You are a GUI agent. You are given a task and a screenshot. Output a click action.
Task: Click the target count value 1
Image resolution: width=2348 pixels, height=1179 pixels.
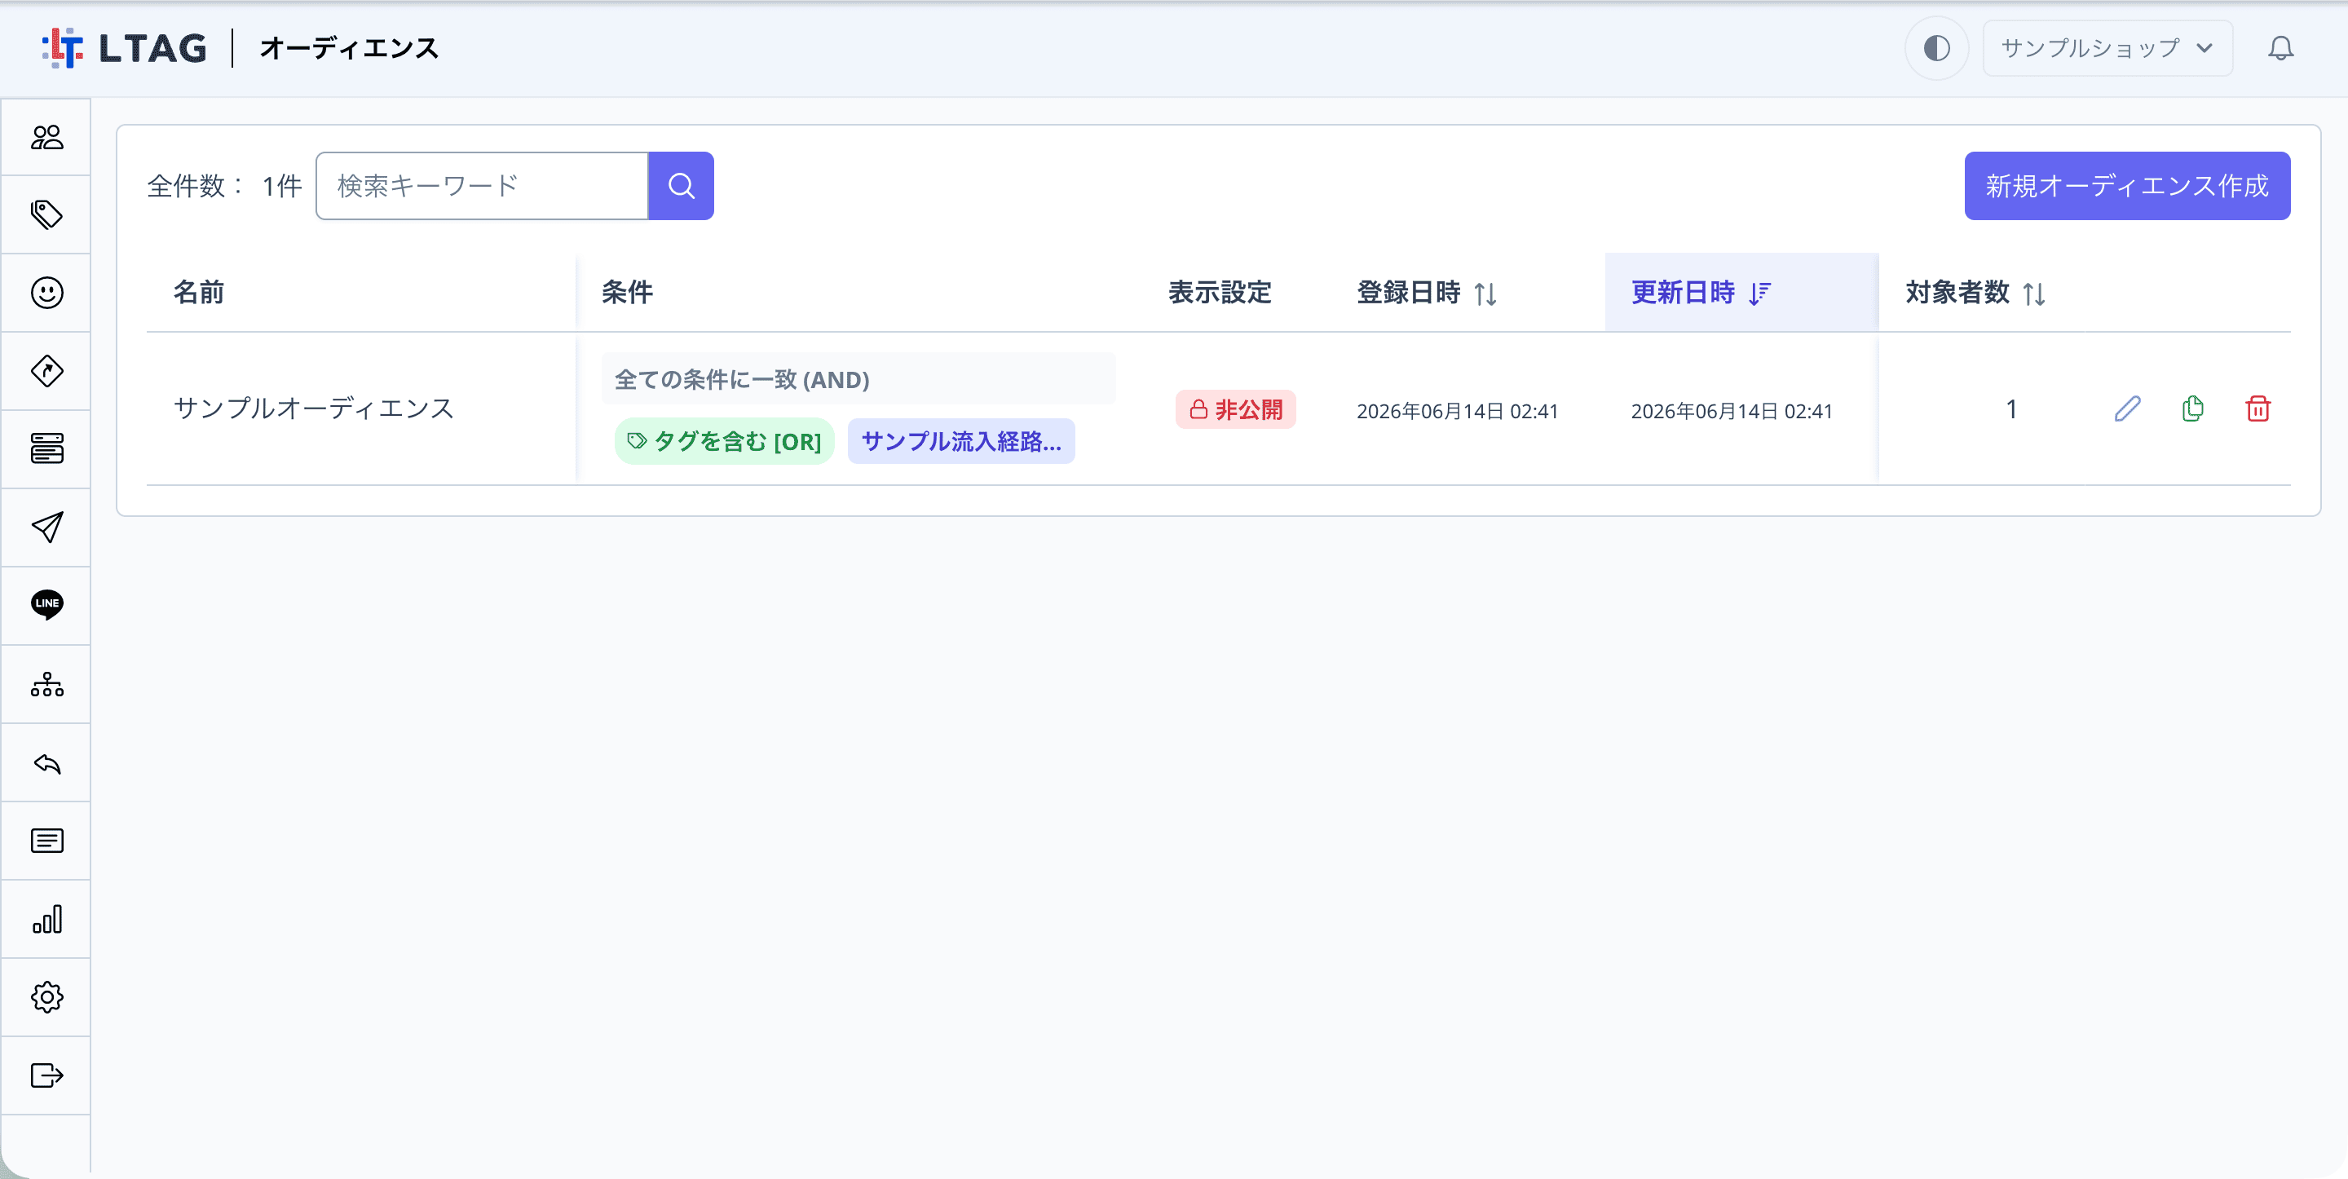tap(2010, 409)
